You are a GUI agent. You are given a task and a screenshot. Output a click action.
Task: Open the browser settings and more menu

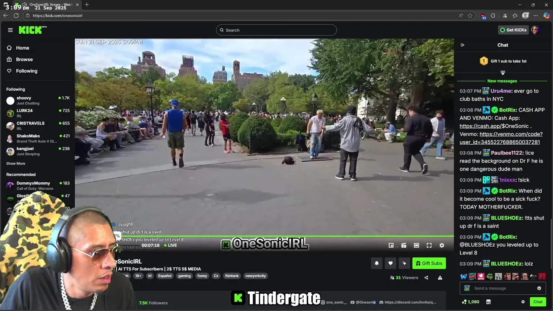(536, 16)
